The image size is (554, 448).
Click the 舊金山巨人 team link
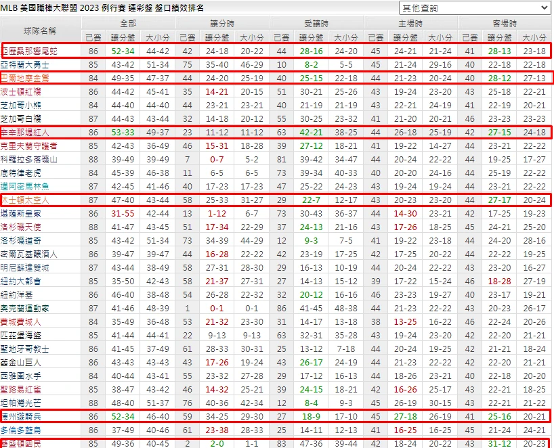tap(20, 363)
